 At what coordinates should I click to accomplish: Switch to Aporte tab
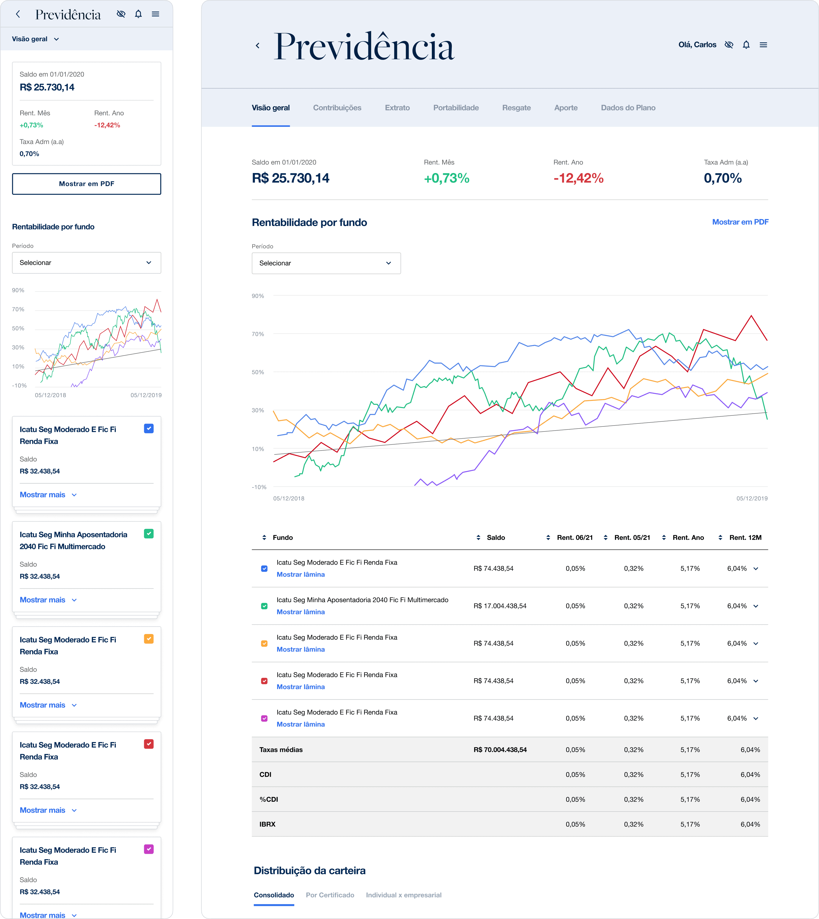click(566, 108)
